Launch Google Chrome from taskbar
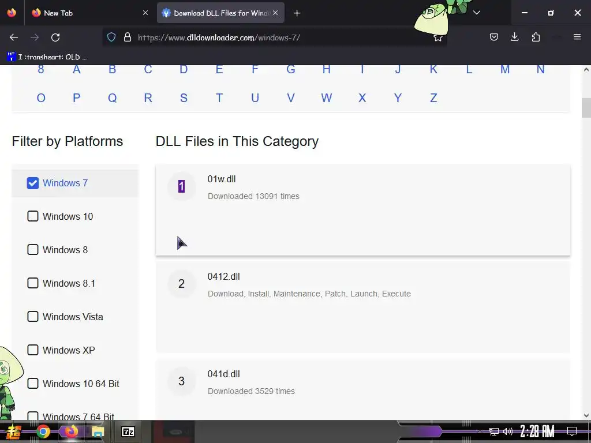 43,431
